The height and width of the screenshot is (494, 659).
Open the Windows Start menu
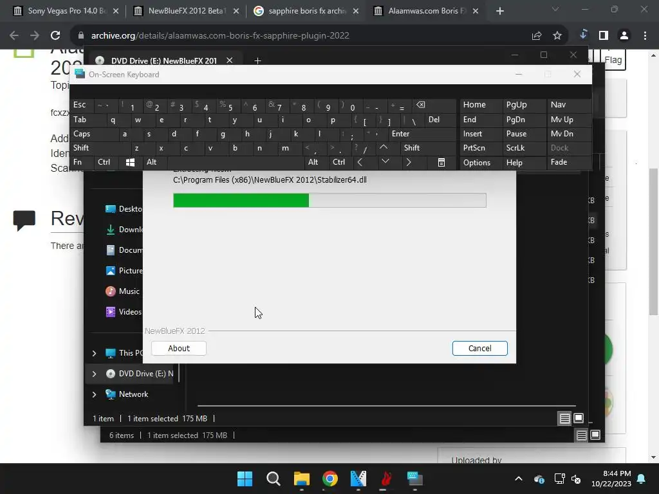point(245,479)
